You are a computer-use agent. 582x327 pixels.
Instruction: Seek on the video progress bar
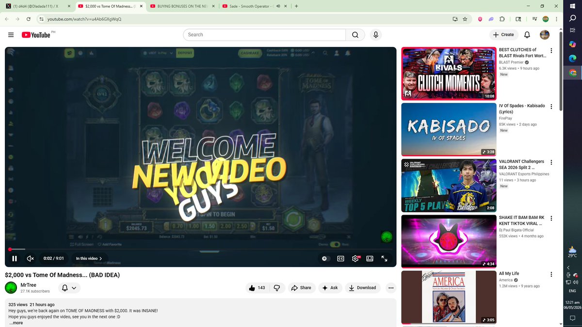pos(201,249)
